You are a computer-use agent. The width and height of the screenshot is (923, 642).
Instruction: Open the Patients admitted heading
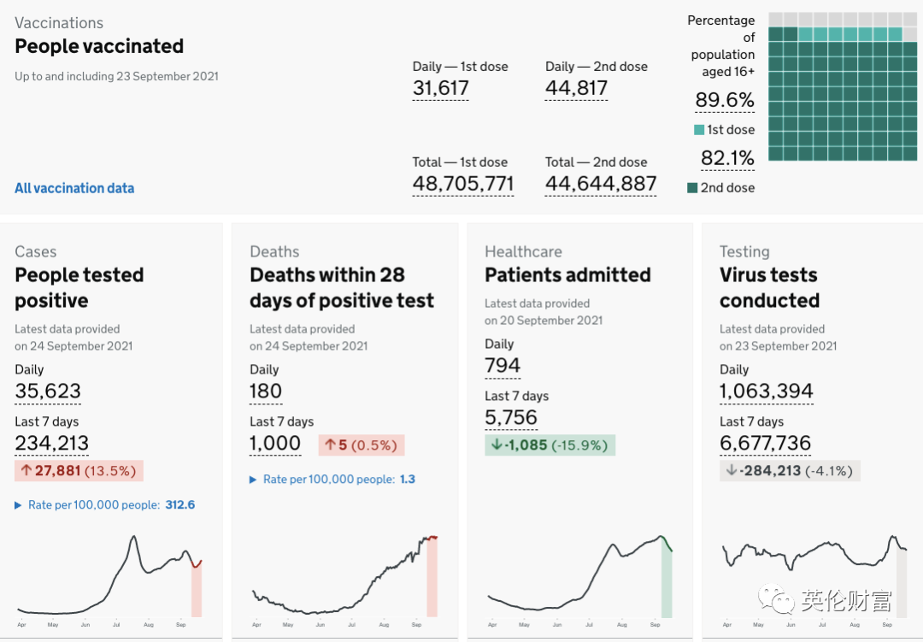tap(567, 275)
